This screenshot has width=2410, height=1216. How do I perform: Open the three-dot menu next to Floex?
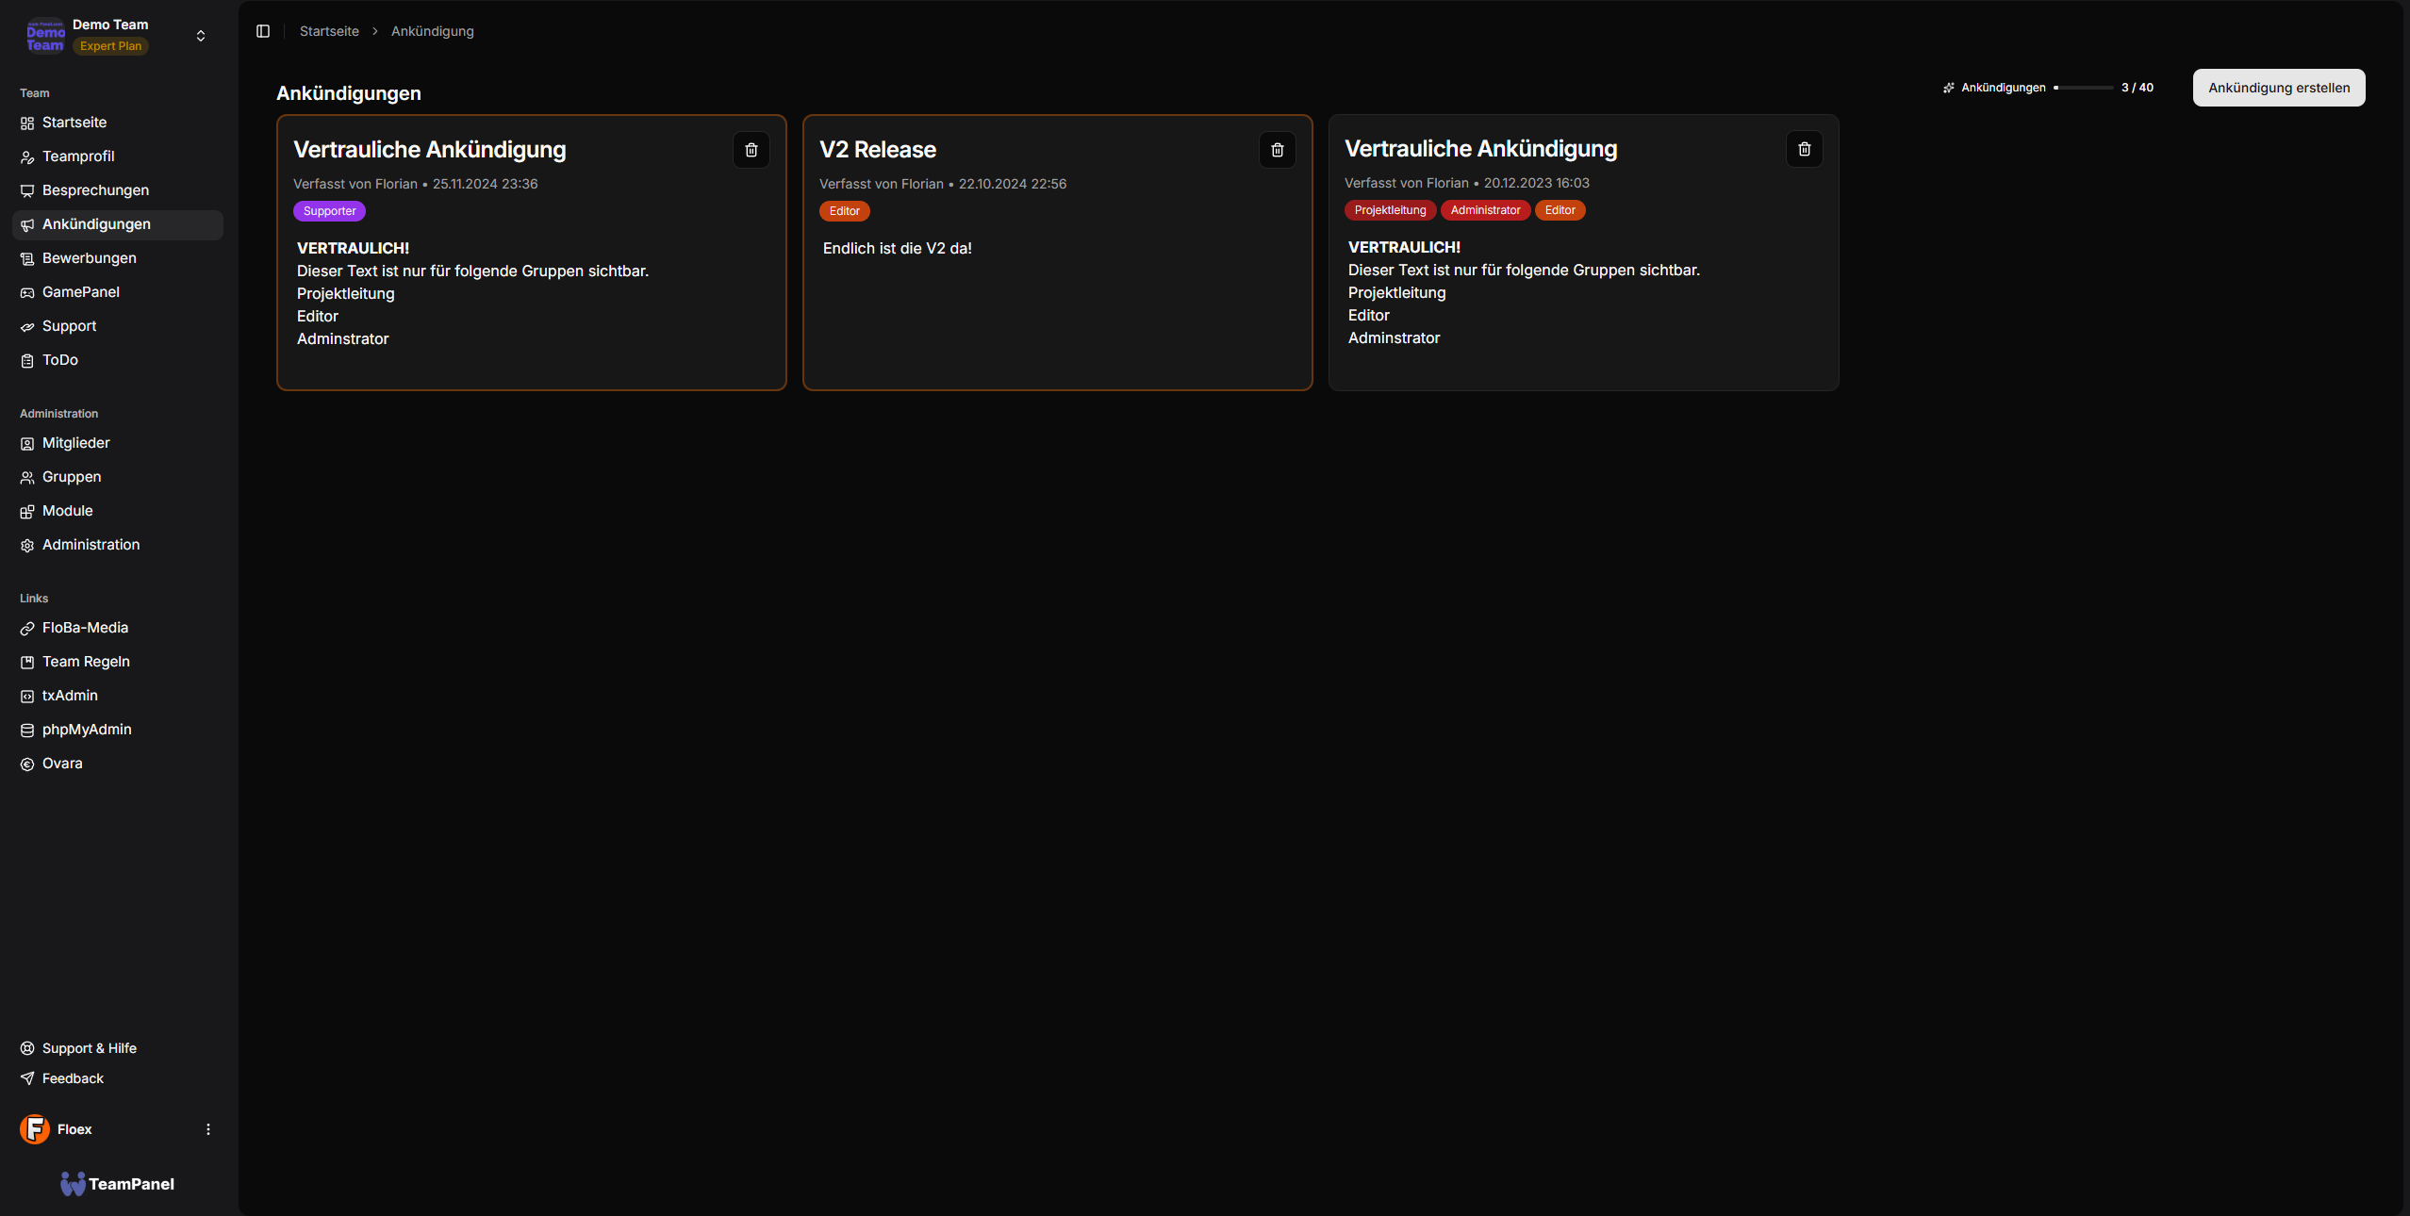[x=207, y=1128]
